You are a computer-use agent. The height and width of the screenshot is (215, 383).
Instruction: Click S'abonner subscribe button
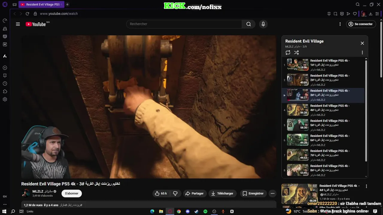[x=72, y=193]
